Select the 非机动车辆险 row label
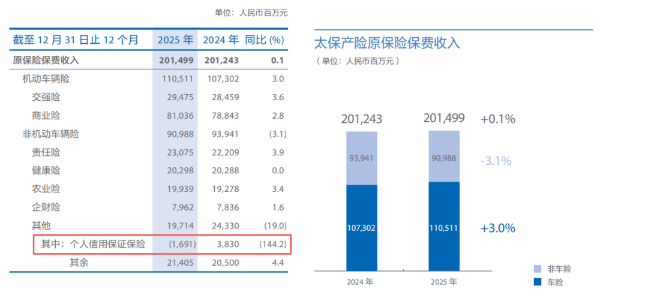Screen dimensions: 648x304 (x=51, y=134)
